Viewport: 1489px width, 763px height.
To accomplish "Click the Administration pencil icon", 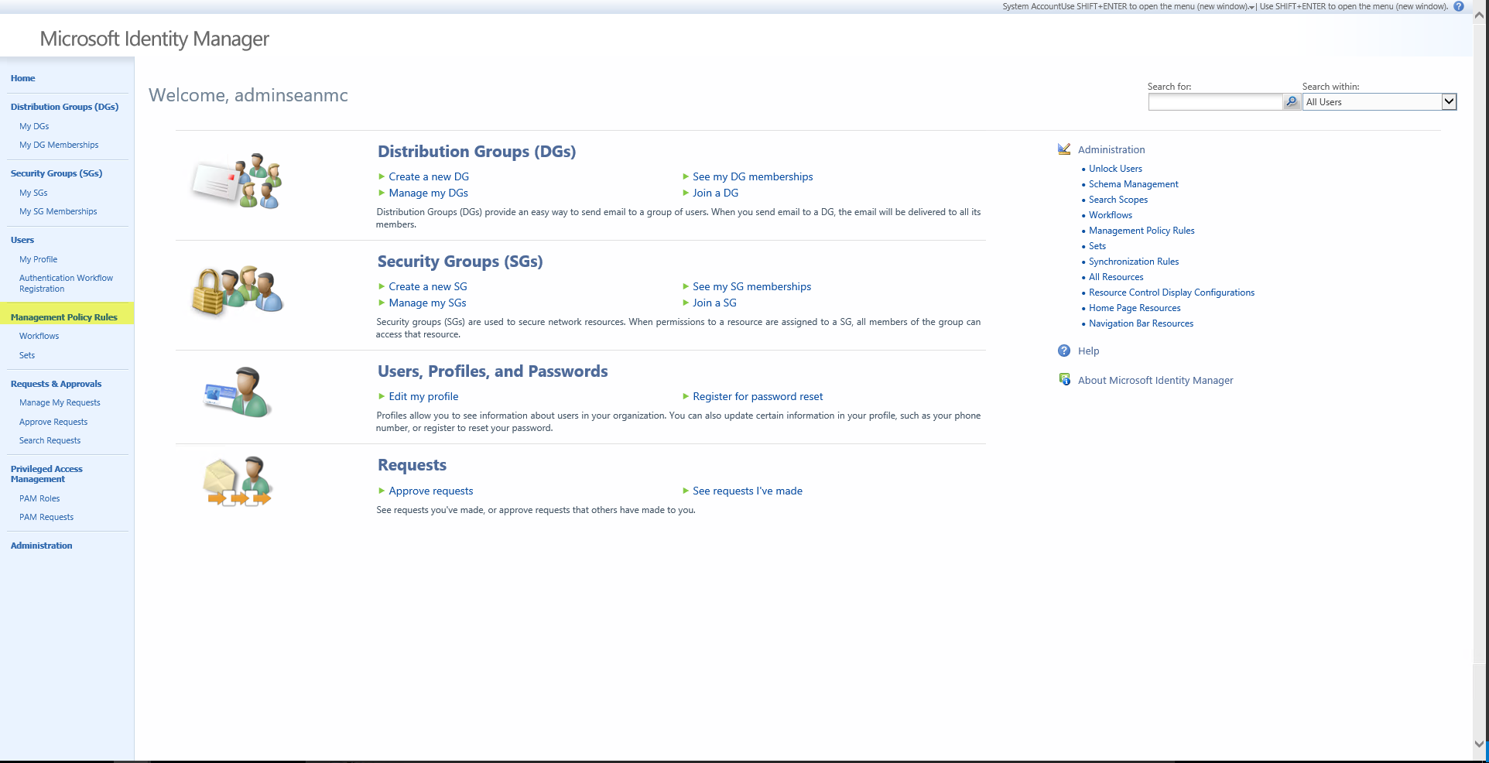I will click(x=1064, y=149).
